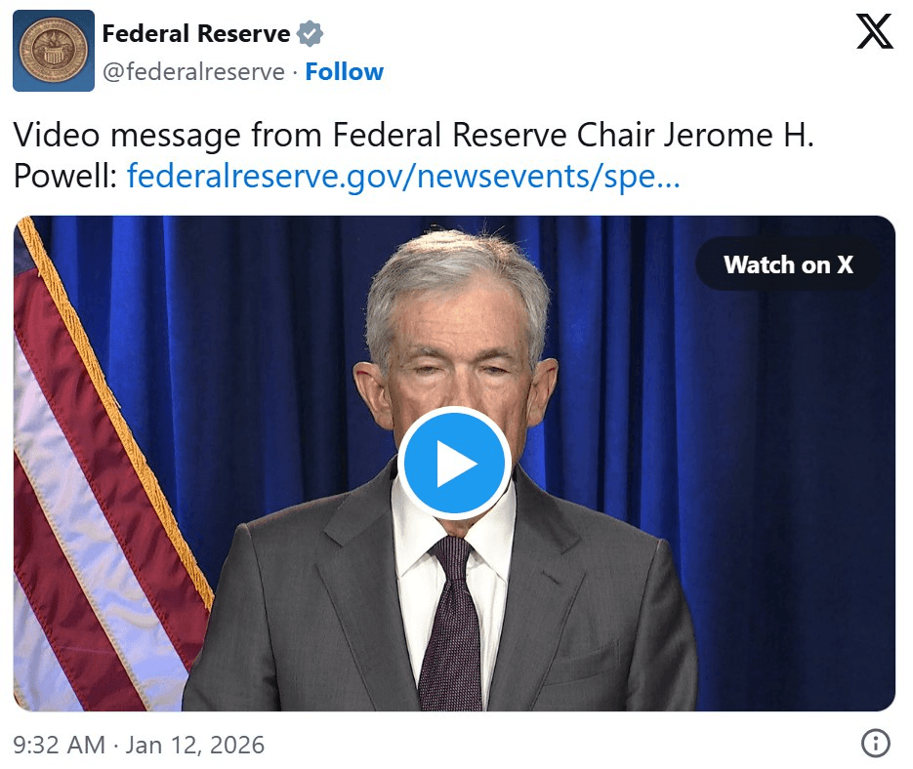This screenshot has width=913, height=769.
Task: Click the Jan 12, 2026 date
Action: click(195, 745)
